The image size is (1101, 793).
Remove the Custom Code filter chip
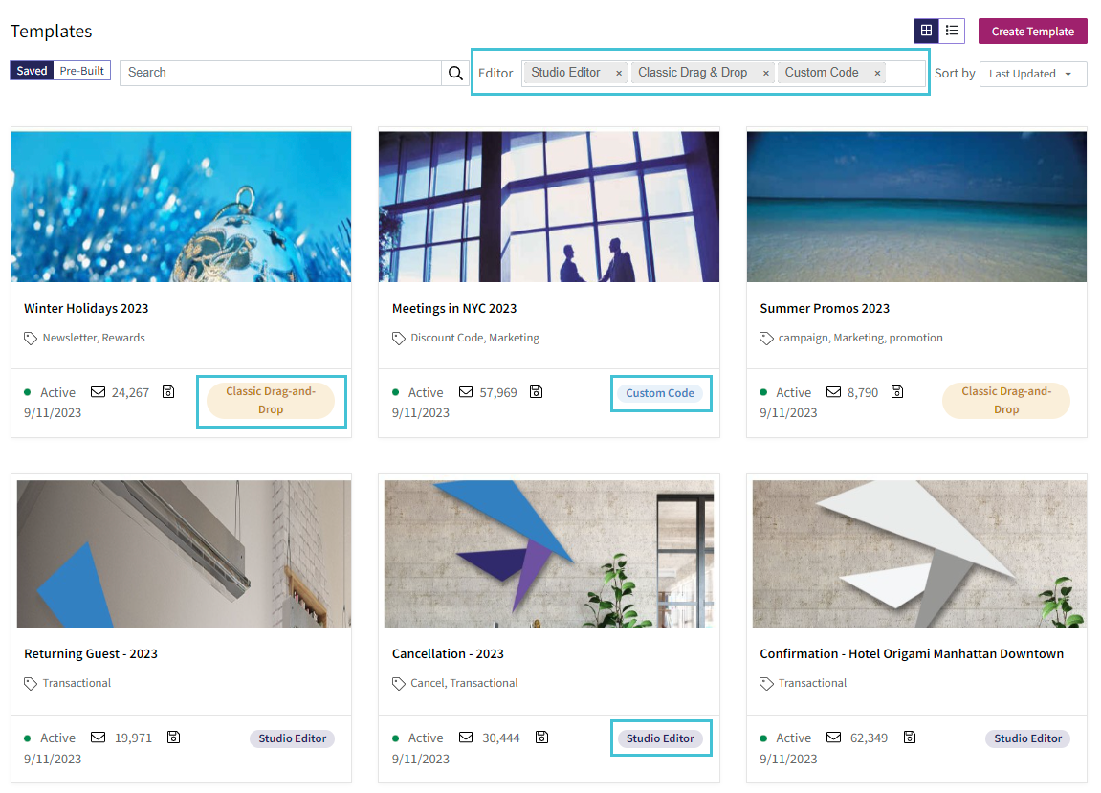pyautogui.click(x=877, y=73)
